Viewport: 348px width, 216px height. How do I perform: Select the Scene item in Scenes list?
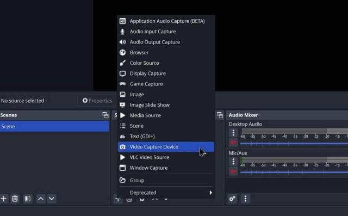coord(54,127)
